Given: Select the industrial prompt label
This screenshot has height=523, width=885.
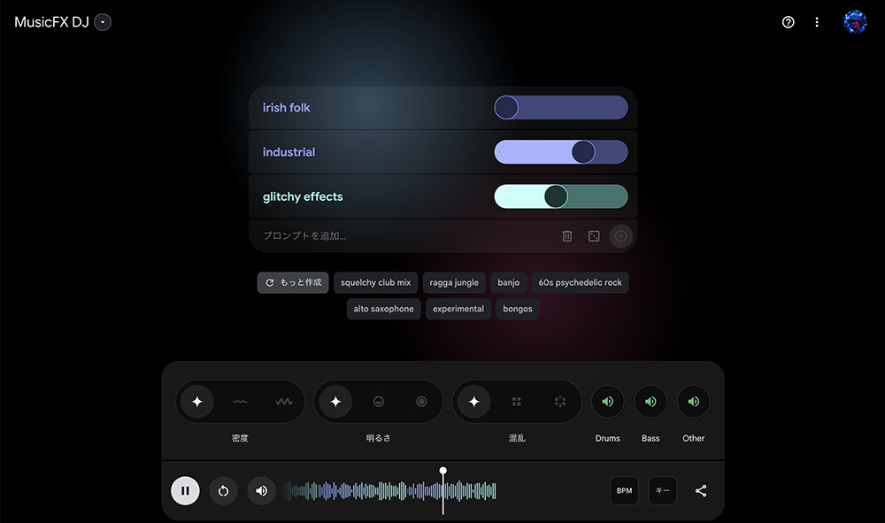Looking at the screenshot, I should tap(289, 151).
